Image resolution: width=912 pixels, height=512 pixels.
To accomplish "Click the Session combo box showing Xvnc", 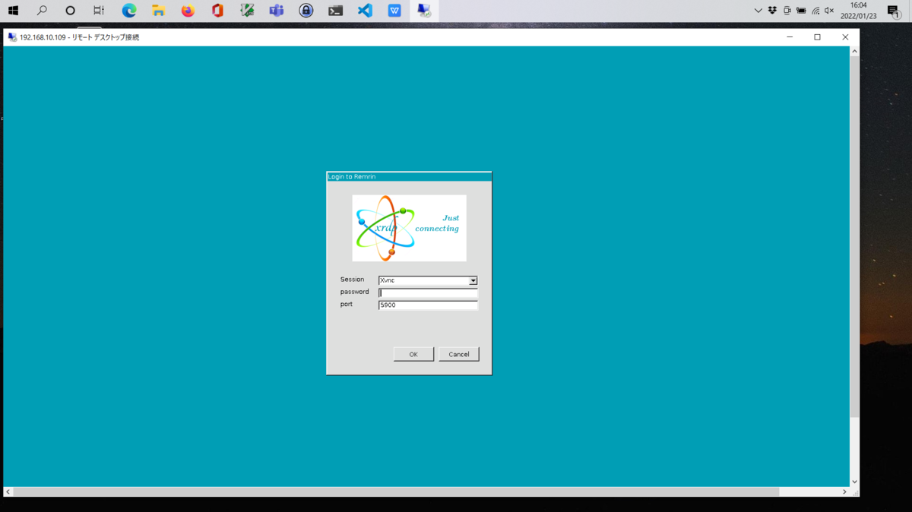I will coord(428,281).
